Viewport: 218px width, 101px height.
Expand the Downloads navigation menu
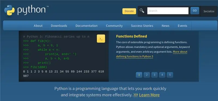click(x=59, y=26)
